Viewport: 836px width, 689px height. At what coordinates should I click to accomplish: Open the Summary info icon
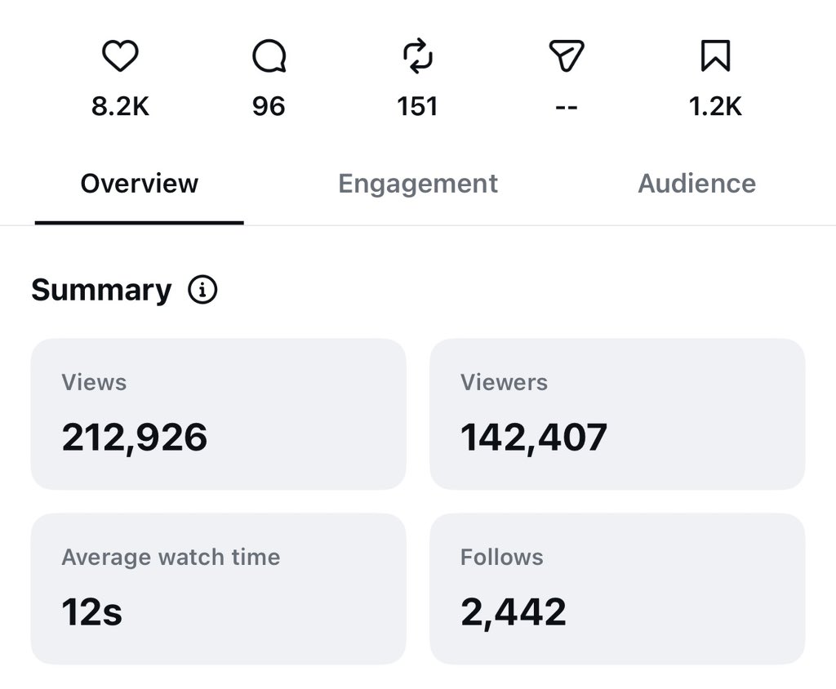(x=202, y=290)
